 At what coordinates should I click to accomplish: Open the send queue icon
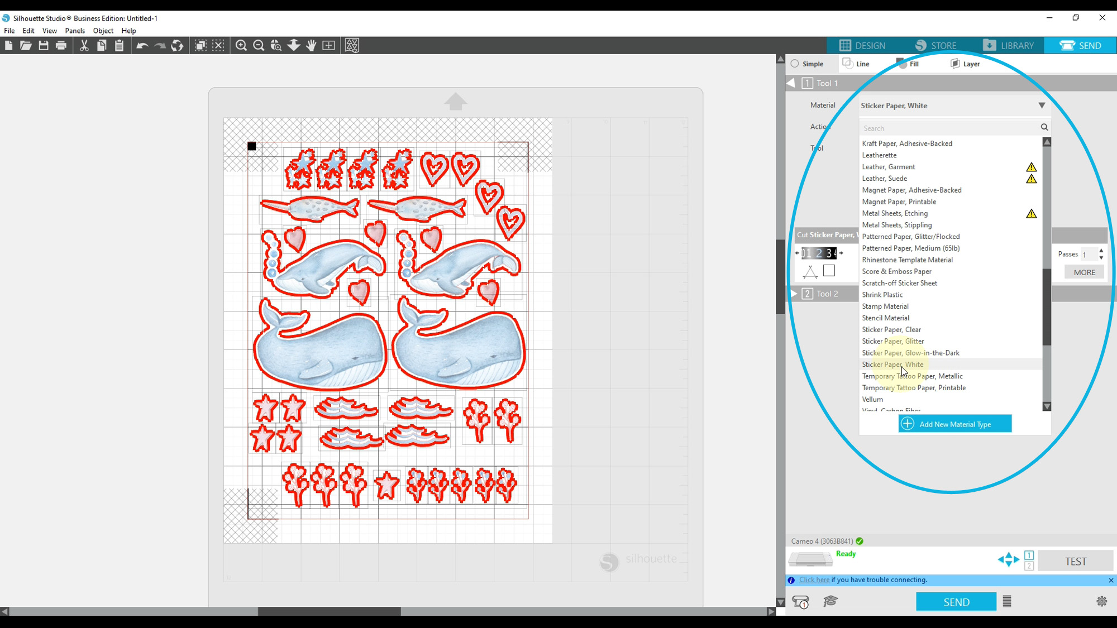pos(800,602)
